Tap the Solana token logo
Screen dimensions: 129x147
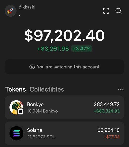[x=17, y=133]
